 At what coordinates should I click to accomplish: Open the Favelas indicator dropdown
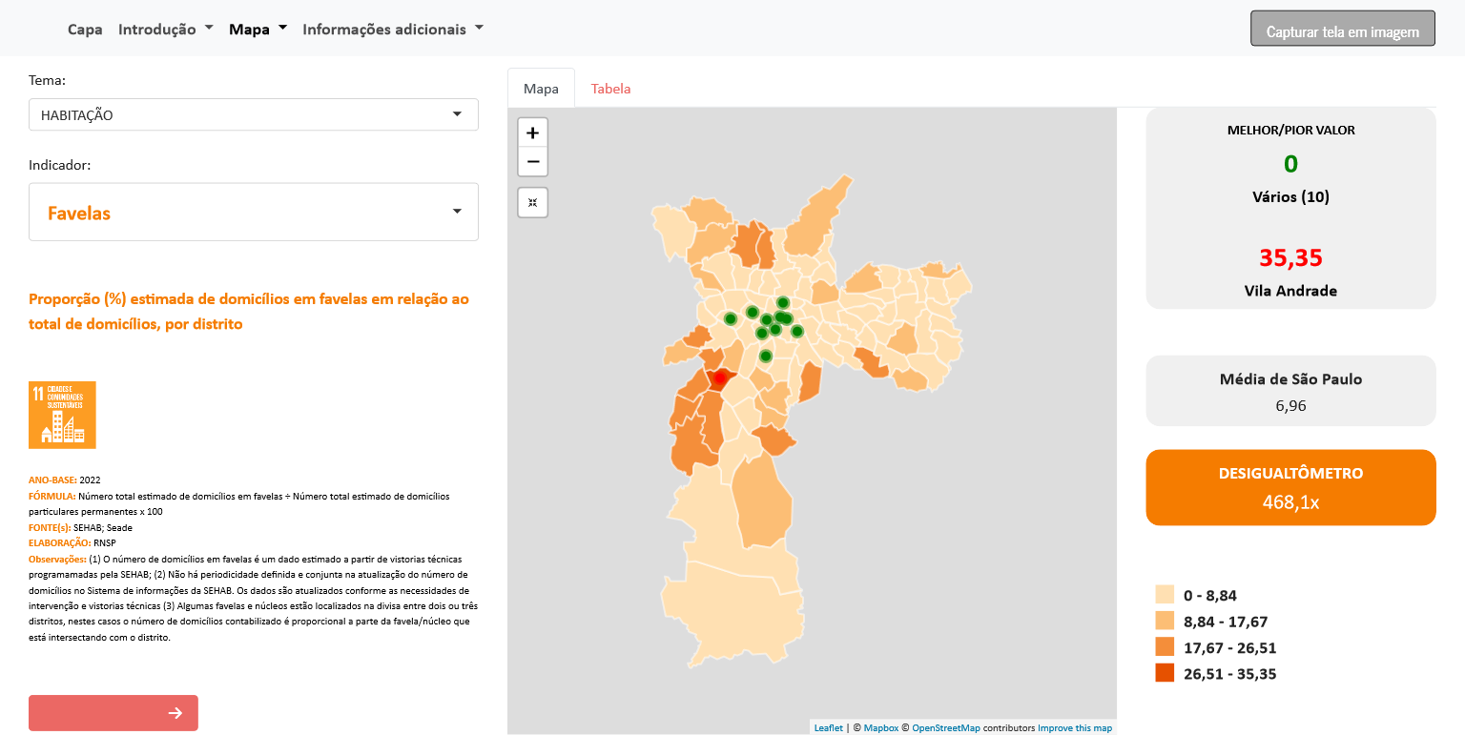click(x=253, y=213)
